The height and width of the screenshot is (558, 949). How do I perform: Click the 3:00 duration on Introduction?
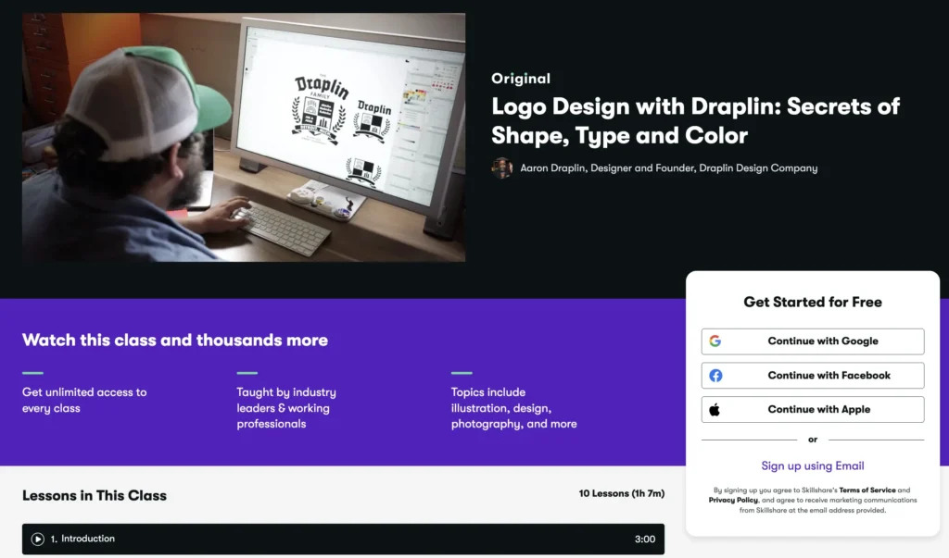click(x=644, y=539)
